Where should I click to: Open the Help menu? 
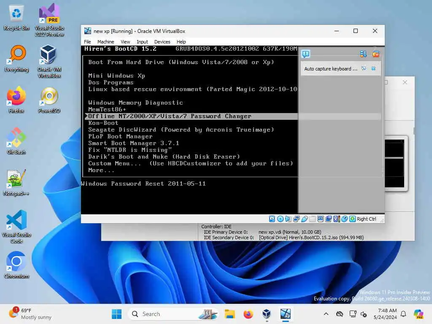coord(181,42)
